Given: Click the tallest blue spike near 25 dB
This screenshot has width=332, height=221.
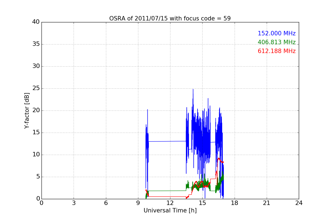Looking at the screenshot, I should click(193, 90).
